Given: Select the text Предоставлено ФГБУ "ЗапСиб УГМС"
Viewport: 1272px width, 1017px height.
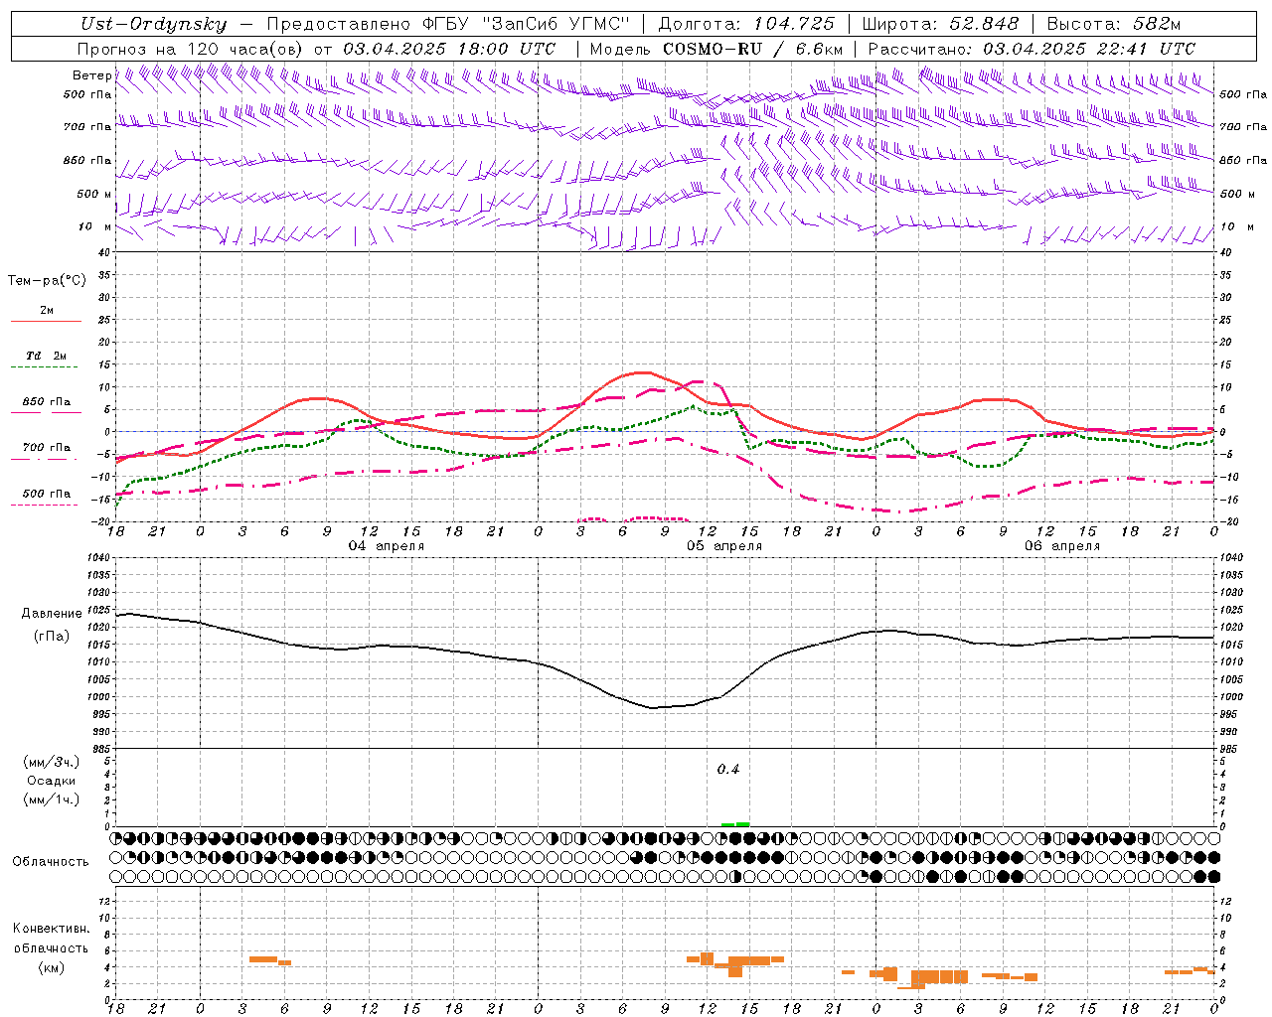Looking at the screenshot, I should click(x=448, y=24).
